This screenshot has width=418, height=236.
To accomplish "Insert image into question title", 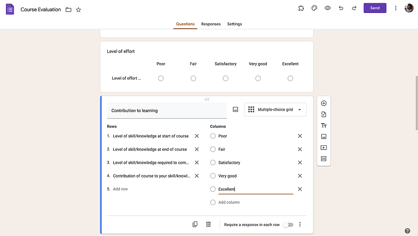I will coord(235,109).
